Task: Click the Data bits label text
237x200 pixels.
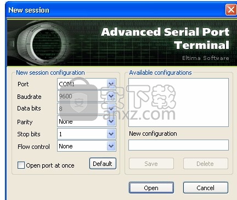Action: pos(29,108)
